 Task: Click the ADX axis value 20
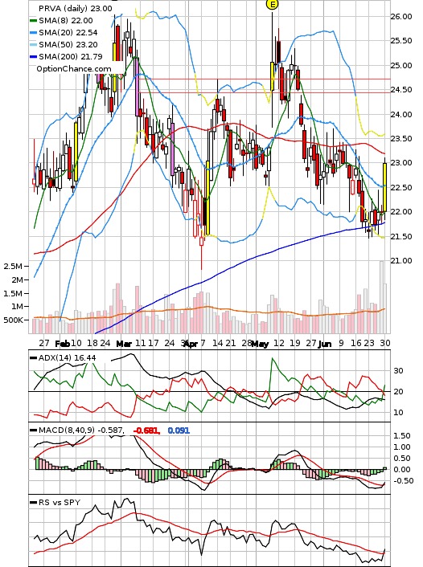(398, 392)
